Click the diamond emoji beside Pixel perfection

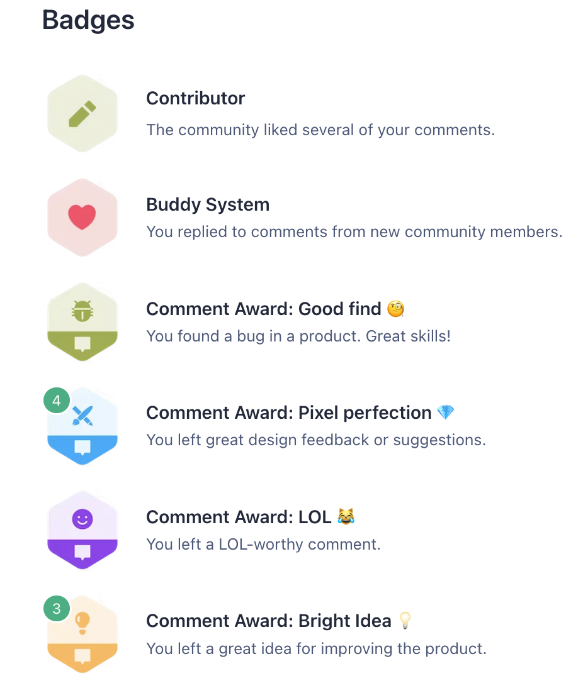445,413
